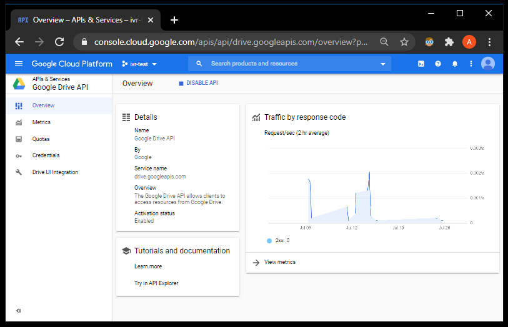This screenshot has height=327, width=508.
Task: Click the Quotas icon in sidebar
Action: pos(19,139)
